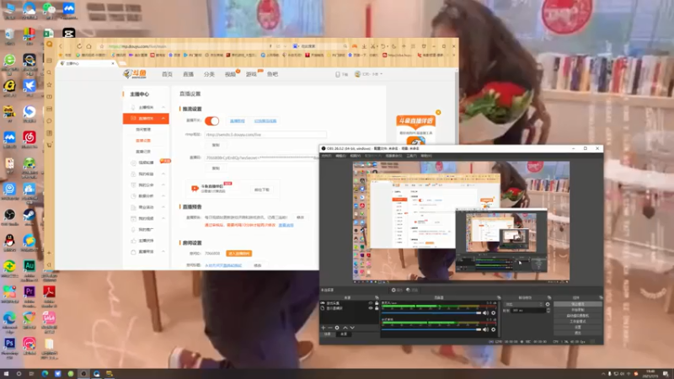This screenshot has height=379, width=674.
Task: Click the browser back arrow
Action: (x=61, y=46)
